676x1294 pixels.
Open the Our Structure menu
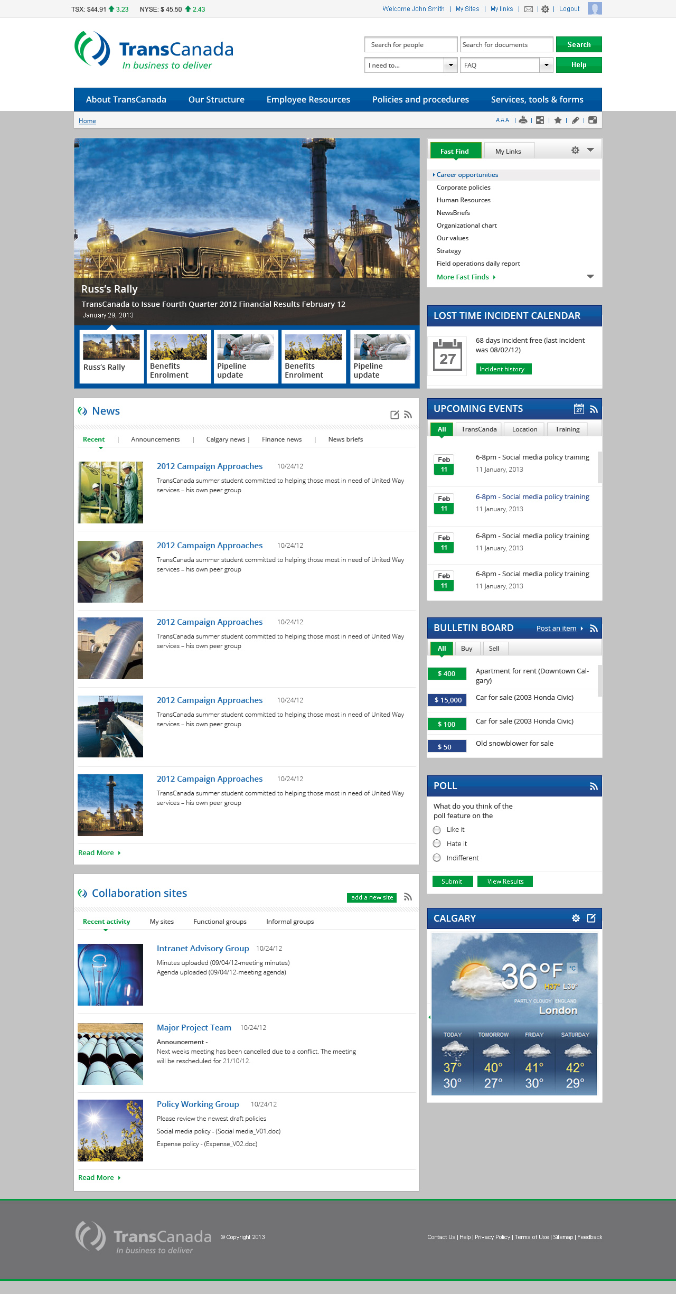217,99
